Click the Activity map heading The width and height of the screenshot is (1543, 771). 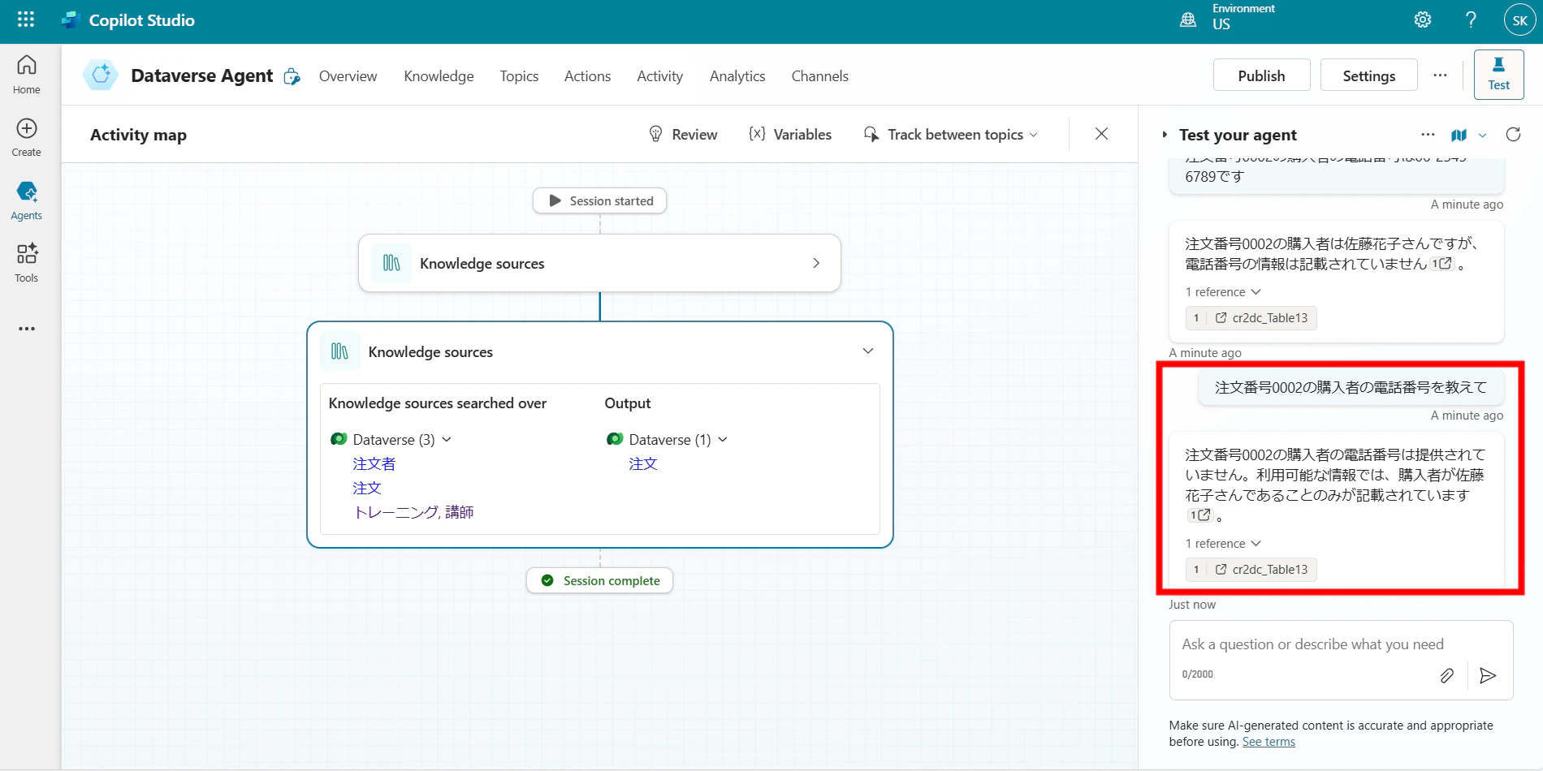coord(138,135)
